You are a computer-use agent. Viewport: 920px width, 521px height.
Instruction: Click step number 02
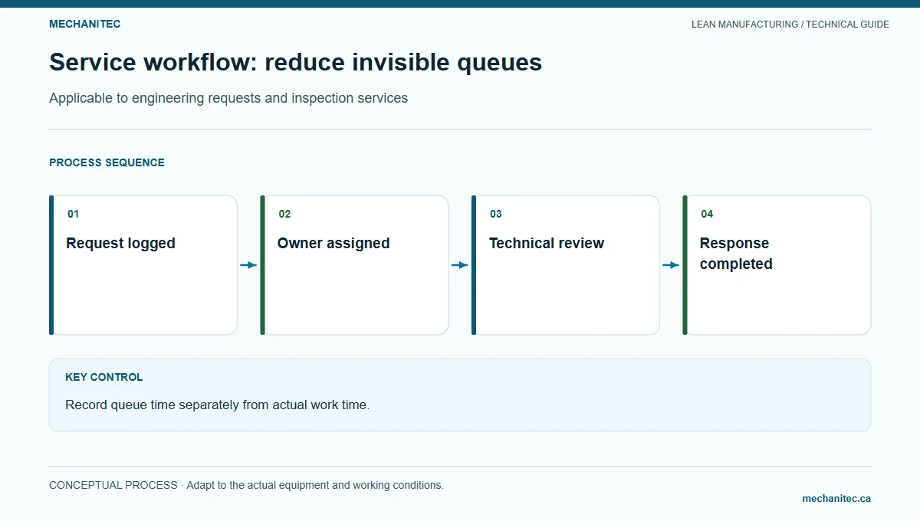[284, 214]
